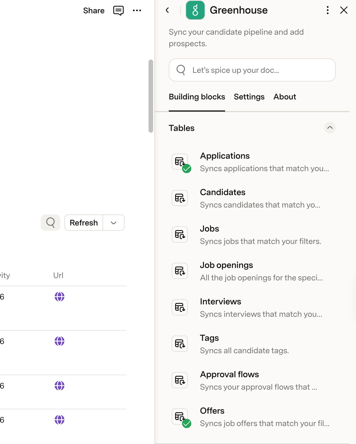
Task: Click the Approval flows sync table icon
Action: tap(180, 380)
